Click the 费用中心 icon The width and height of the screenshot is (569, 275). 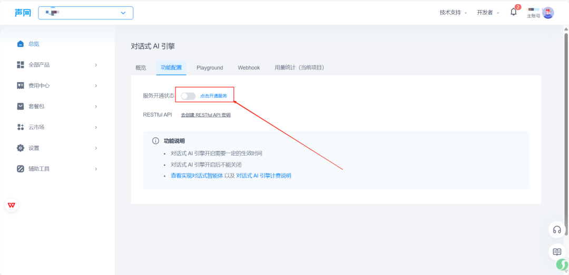21,86
